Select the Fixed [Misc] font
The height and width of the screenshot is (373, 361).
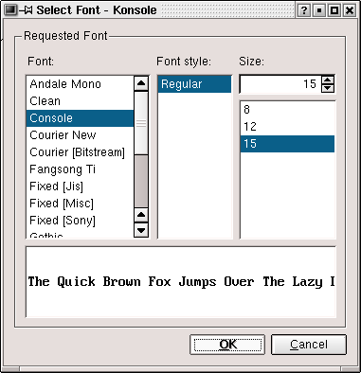(x=80, y=204)
